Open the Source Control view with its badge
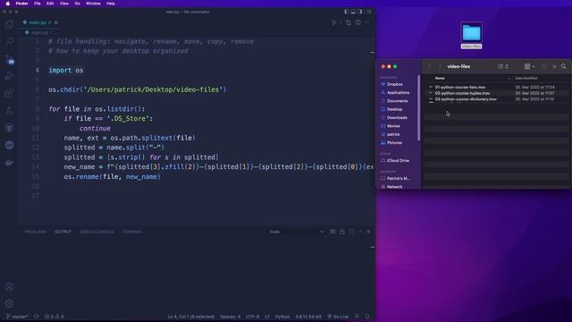This screenshot has width=572, height=322. coord(10,59)
